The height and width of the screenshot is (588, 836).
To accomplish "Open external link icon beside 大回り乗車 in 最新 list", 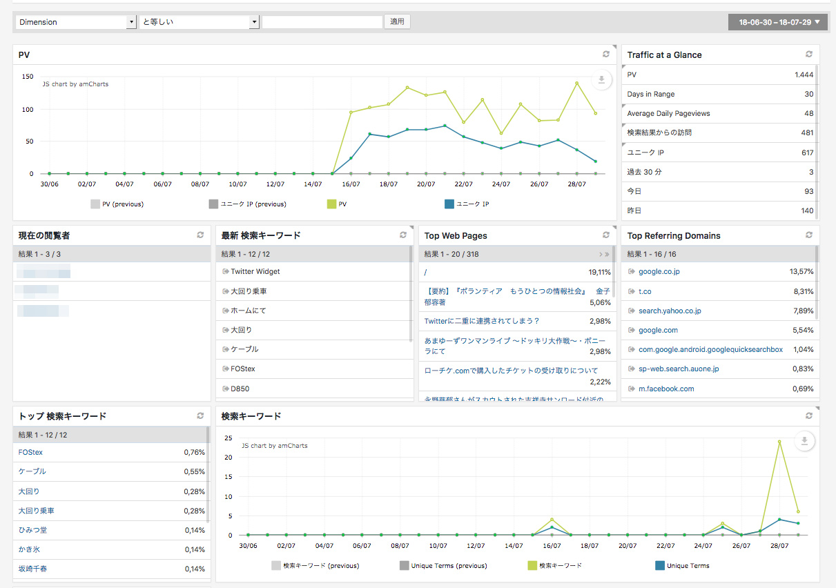I will pos(226,291).
